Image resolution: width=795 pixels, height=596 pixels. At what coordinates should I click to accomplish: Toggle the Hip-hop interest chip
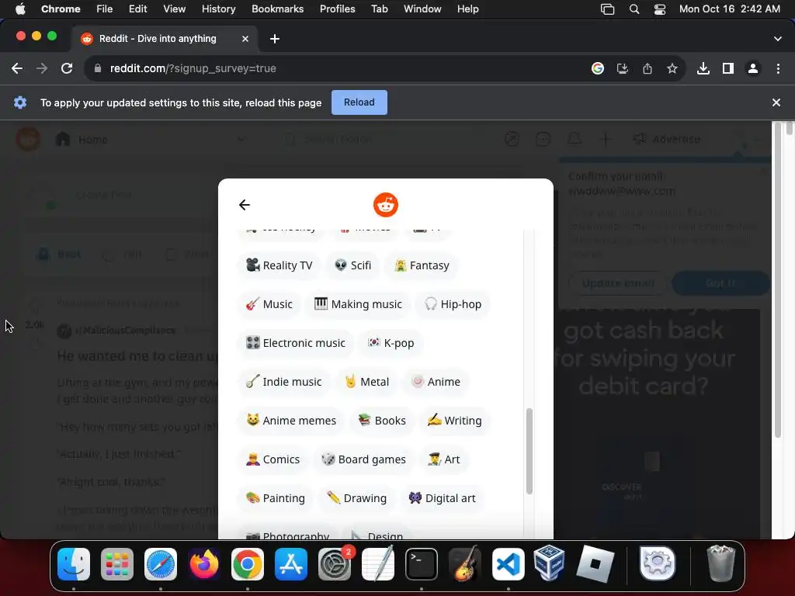[x=453, y=304]
